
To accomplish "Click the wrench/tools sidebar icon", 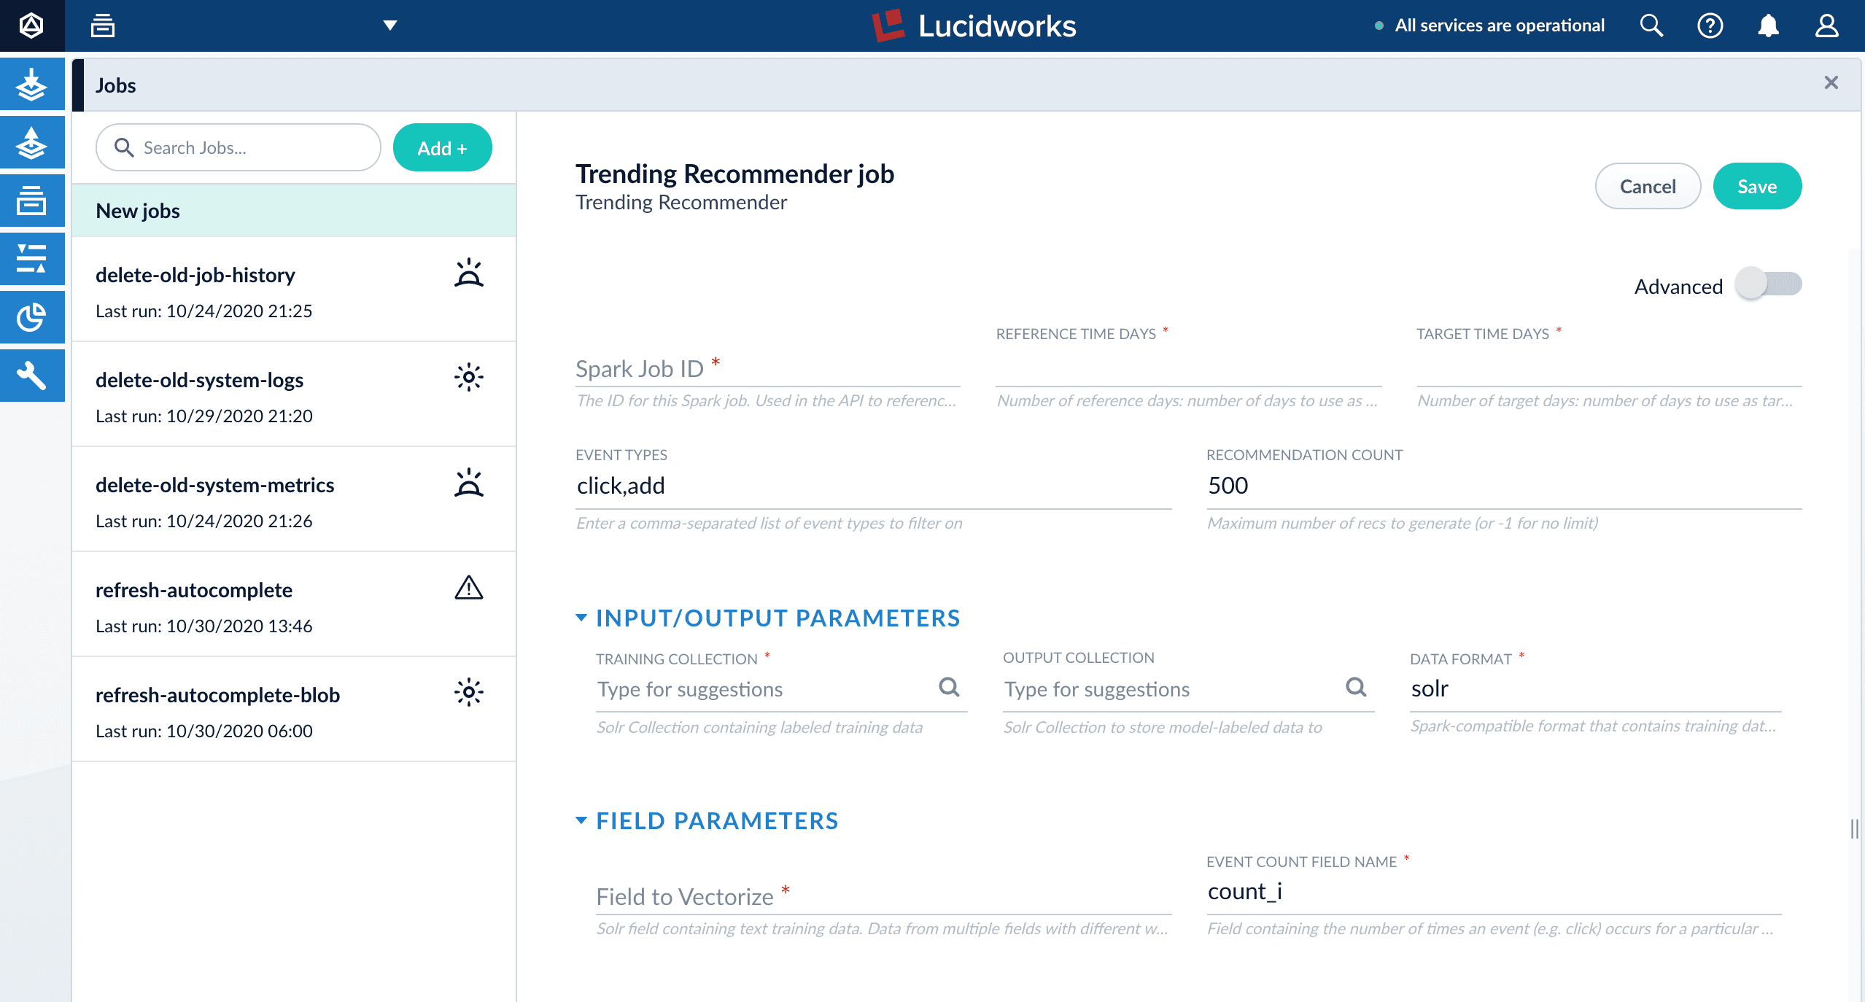I will [x=34, y=376].
